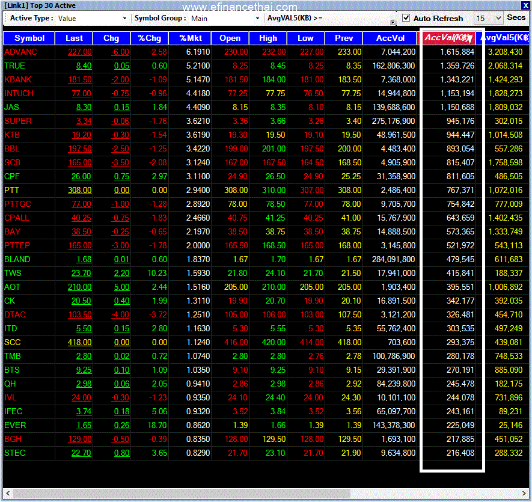Viewport: 532px width, 502px height.
Task: Click EVER %Chg value 18.70
Action: tap(157, 425)
